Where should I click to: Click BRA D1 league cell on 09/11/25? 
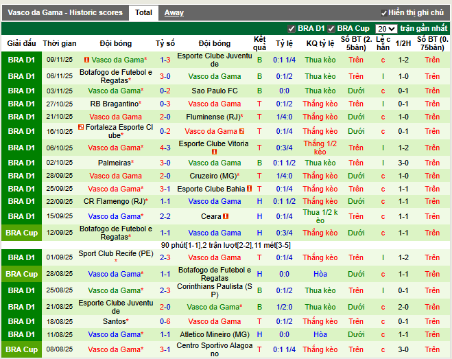coord(22,60)
